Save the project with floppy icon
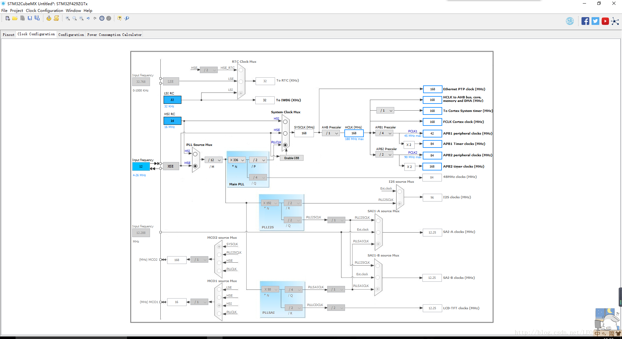This screenshot has width=622, height=339. [x=30, y=18]
